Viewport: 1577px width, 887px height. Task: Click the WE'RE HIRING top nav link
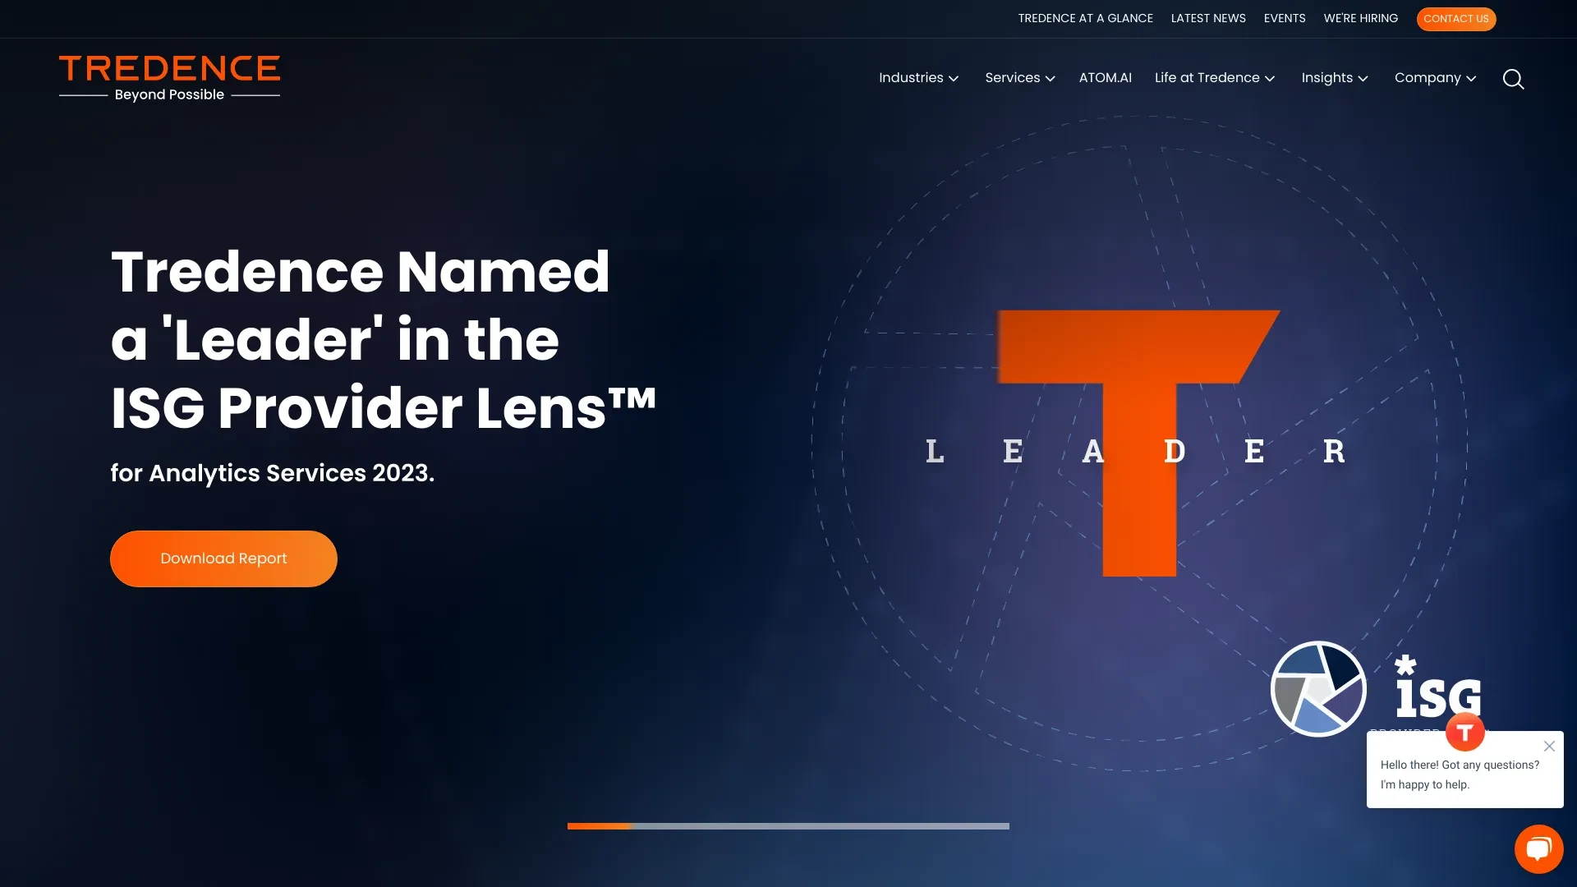(x=1360, y=18)
